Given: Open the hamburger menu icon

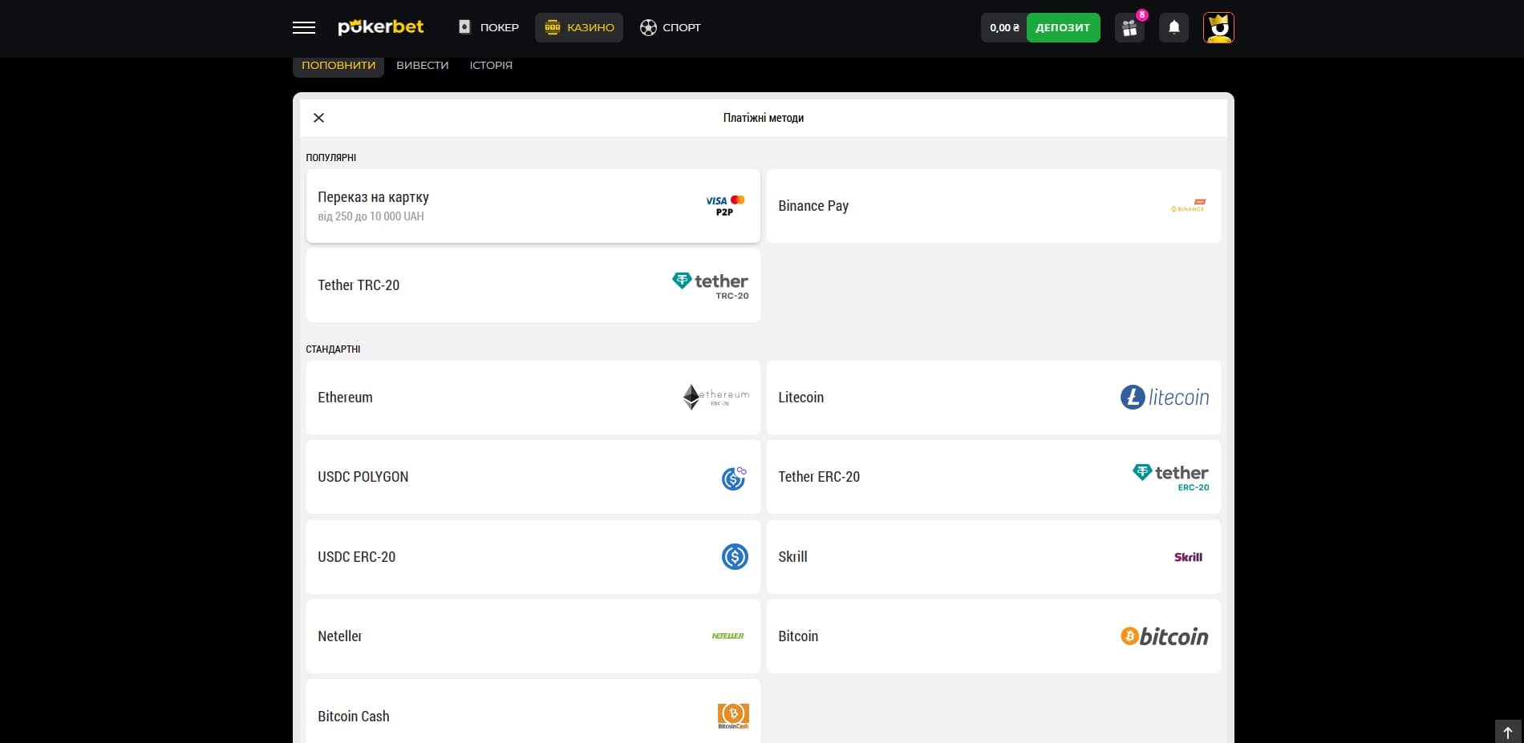Looking at the screenshot, I should point(304,28).
